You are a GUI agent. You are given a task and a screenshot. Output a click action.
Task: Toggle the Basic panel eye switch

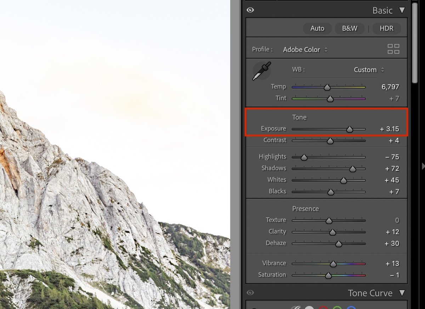250,10
